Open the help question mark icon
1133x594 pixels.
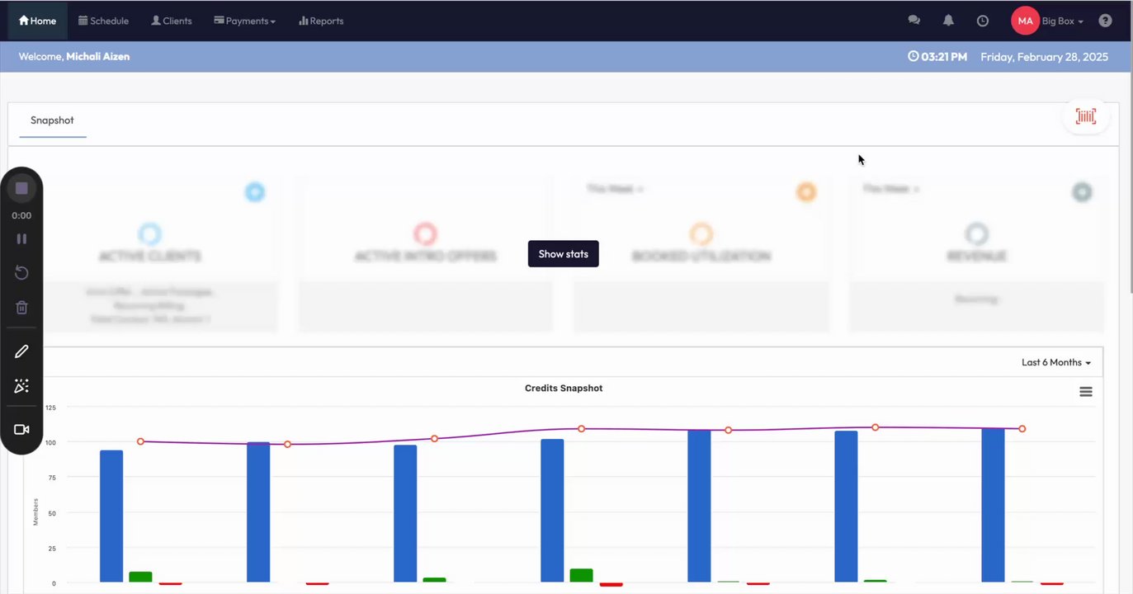pyautogui.click(x=1106, y=21)
